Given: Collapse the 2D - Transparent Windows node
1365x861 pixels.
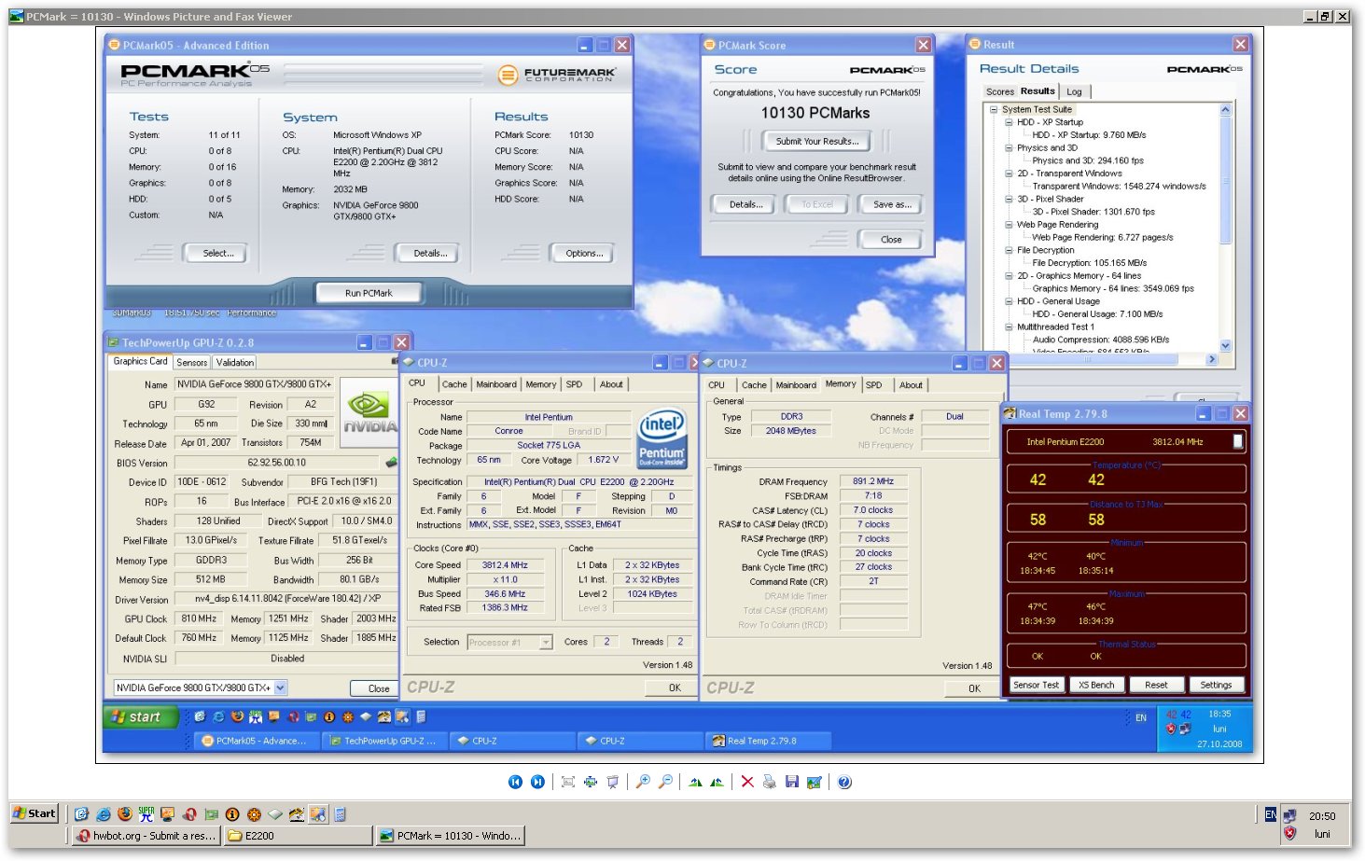Looking at the screenshot, I should [1009, 174].
